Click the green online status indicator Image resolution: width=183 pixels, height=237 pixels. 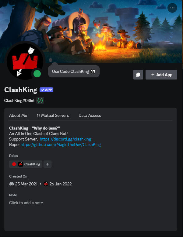[37, 74]
